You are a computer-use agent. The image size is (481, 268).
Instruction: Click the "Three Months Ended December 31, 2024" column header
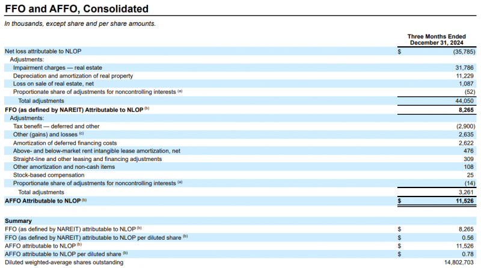tap(436, 40)
